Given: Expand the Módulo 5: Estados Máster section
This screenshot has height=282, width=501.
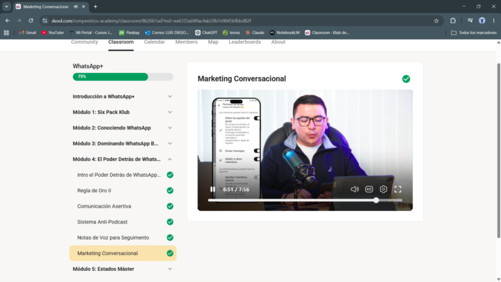Looking at the screenshot, I should click(x=122, y=269).
